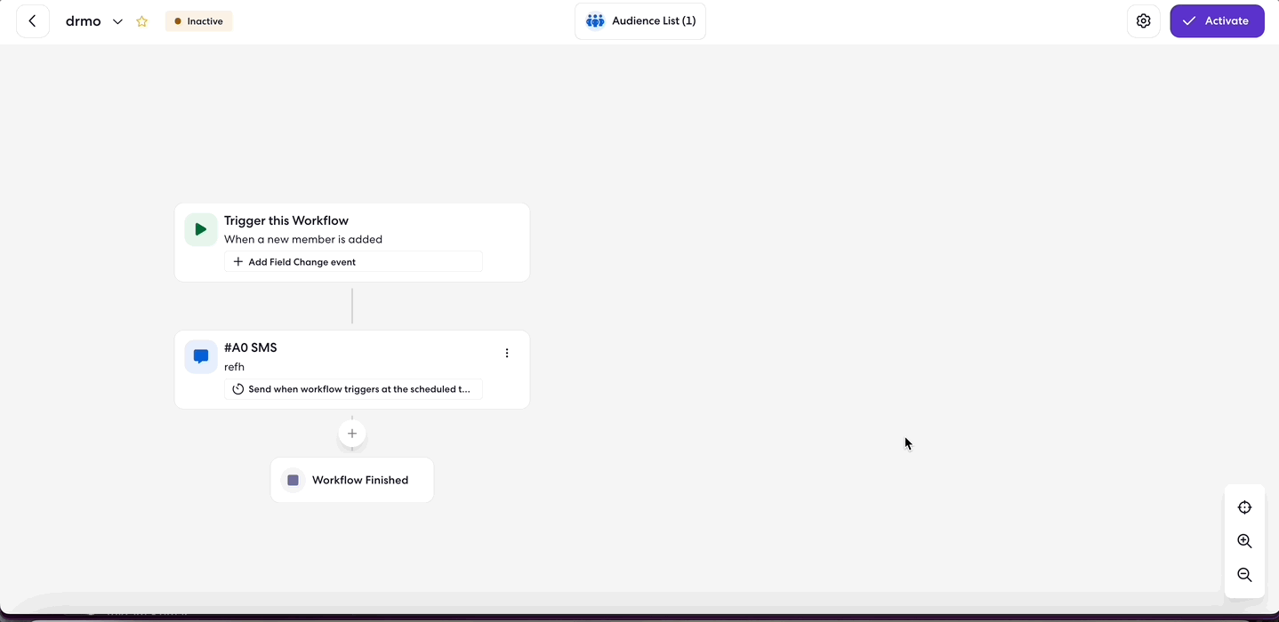Open the three-dot menu on the #A0 SMS node
Screen dimensions: 1279x622
(x=506, y=353)
